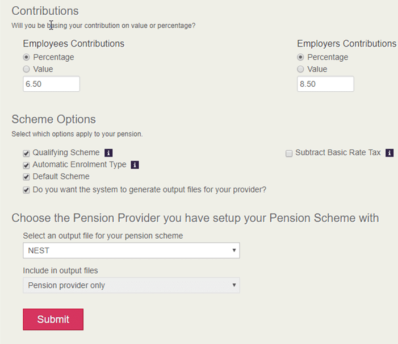398x344 pixels.
Task: Open info icon for Subtract Basic Rate Tax
Action: click(389, 153)
